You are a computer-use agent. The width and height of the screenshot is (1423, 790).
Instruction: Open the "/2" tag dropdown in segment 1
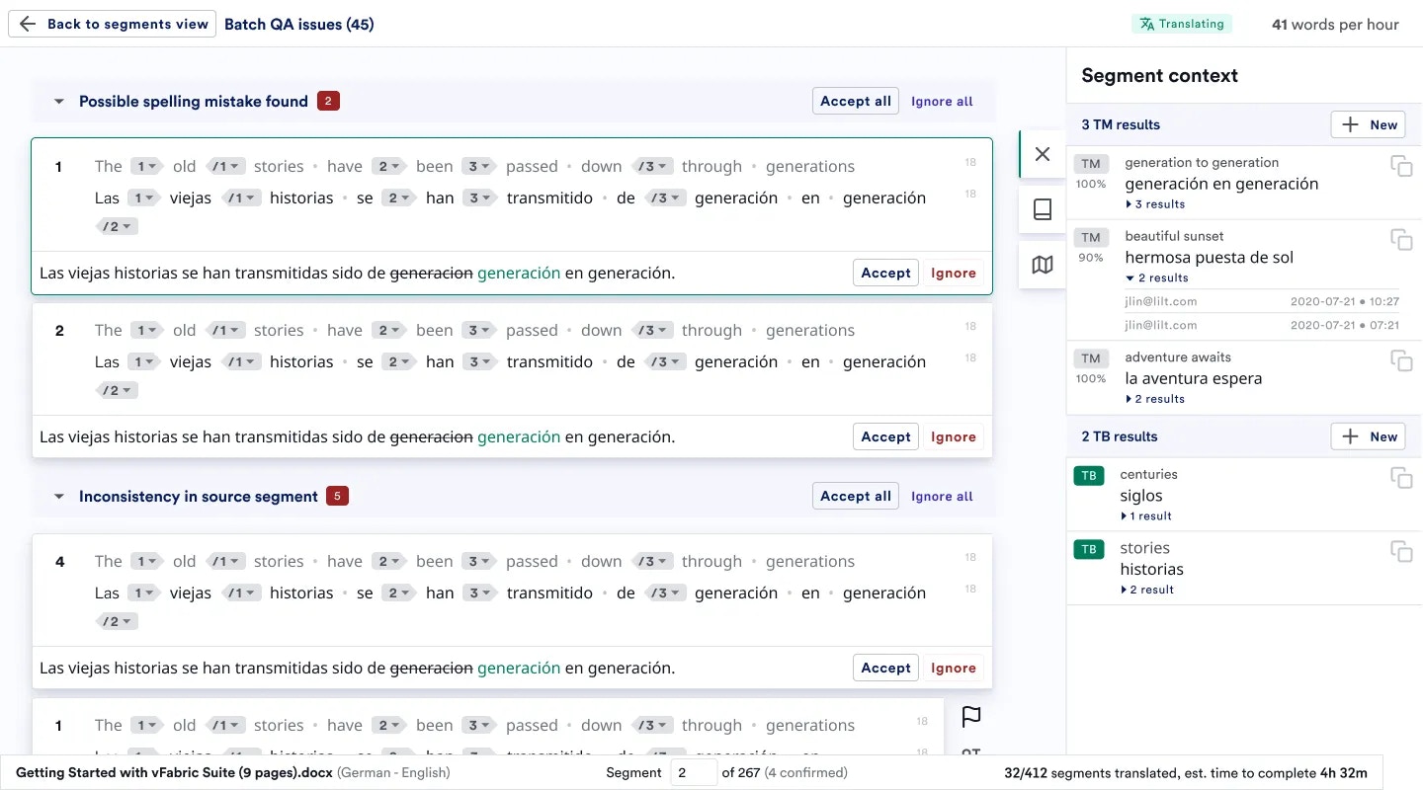[x=116, y=225]
